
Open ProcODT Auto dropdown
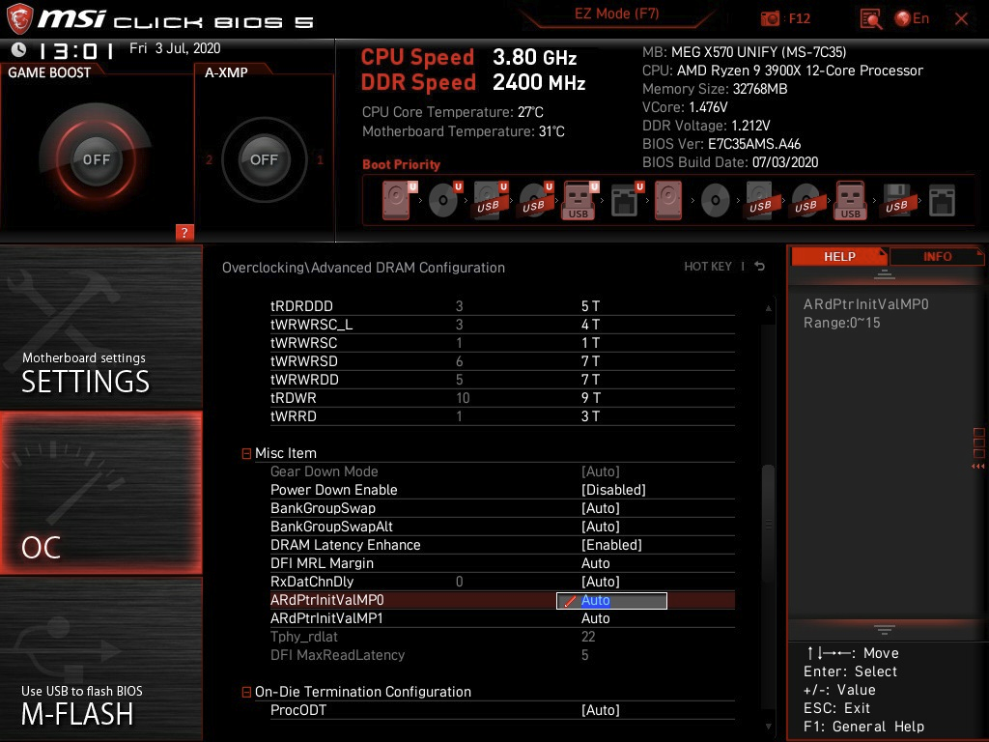click(601, 710)
